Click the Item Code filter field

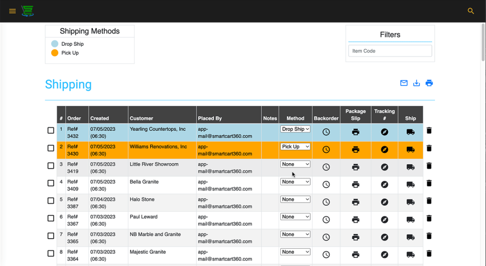390,51
